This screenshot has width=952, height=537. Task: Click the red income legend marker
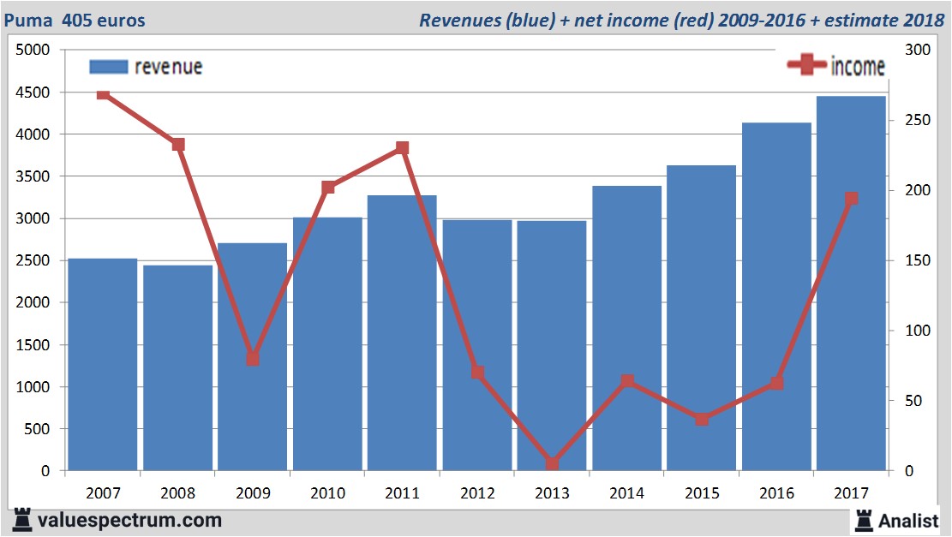pos(806,65)
